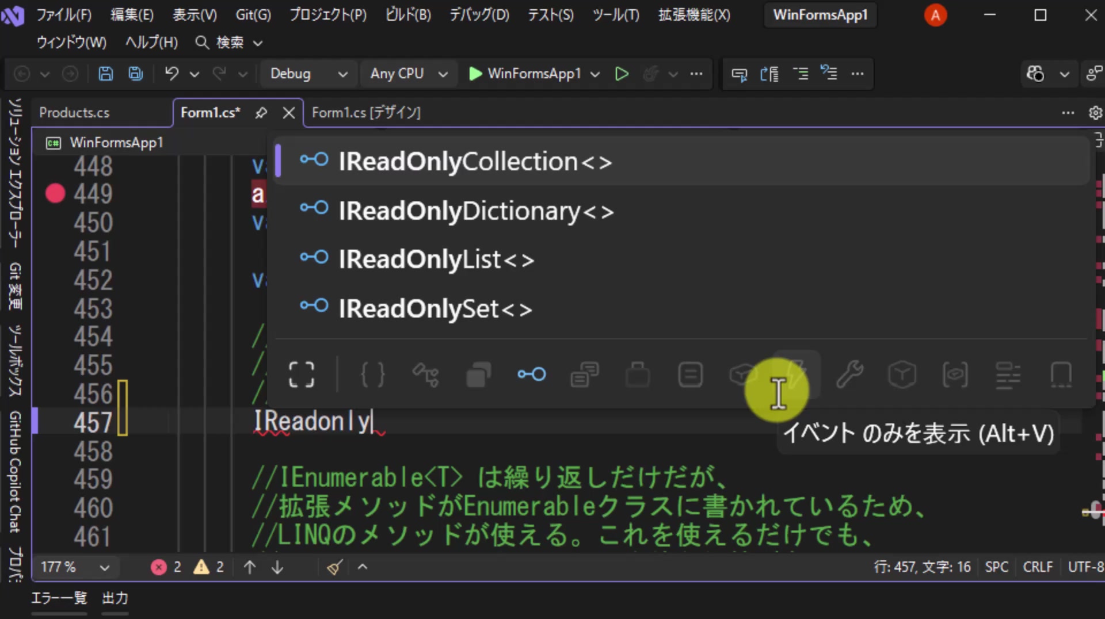Expand the undo history dropdown arrow
The image size is (1105, 619).
coord(195,74)
